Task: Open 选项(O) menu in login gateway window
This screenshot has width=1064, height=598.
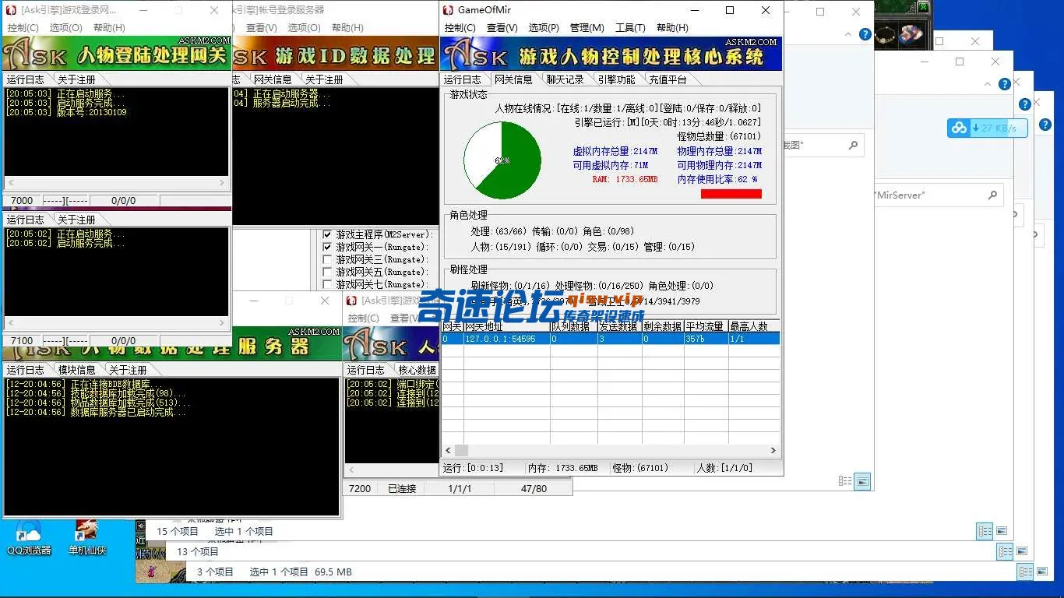Action: coord(65,27)
